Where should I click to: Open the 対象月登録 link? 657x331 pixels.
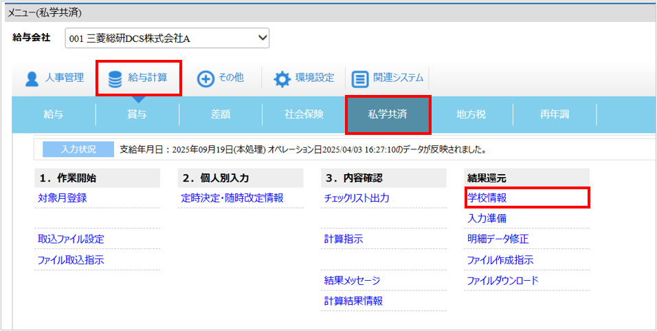(x=62, y=198)
